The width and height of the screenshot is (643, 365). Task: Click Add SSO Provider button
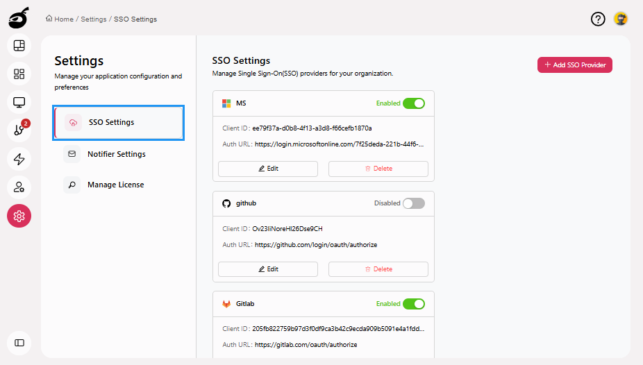[x=574, y=65]
